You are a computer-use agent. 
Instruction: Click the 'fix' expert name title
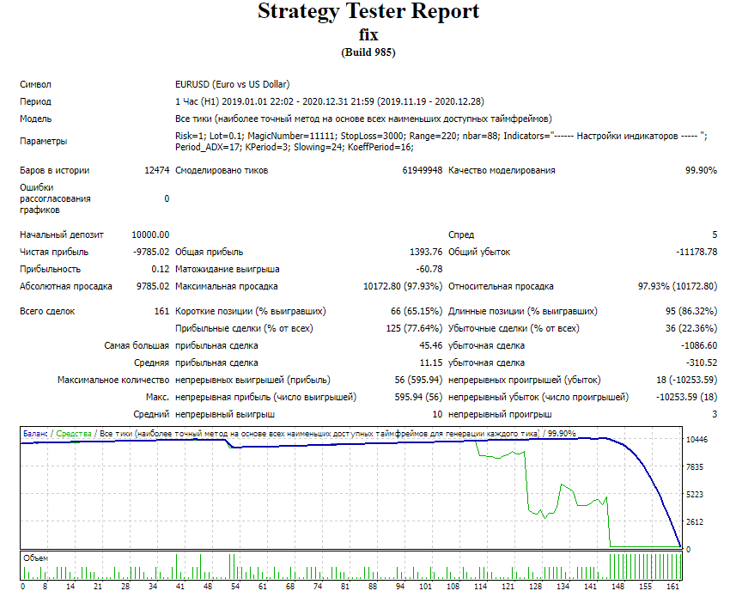pos(368,34)
